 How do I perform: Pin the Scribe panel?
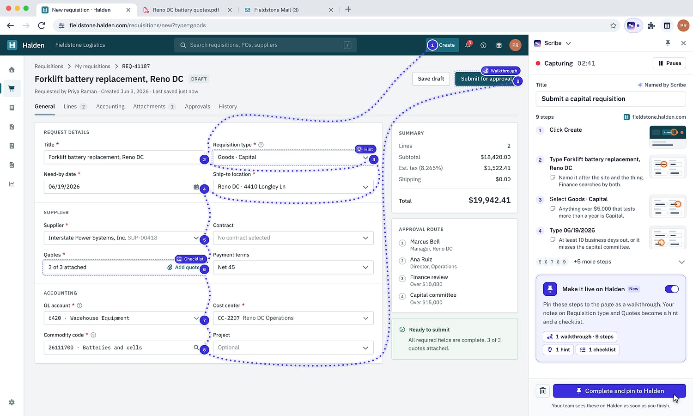click(668, 43)
